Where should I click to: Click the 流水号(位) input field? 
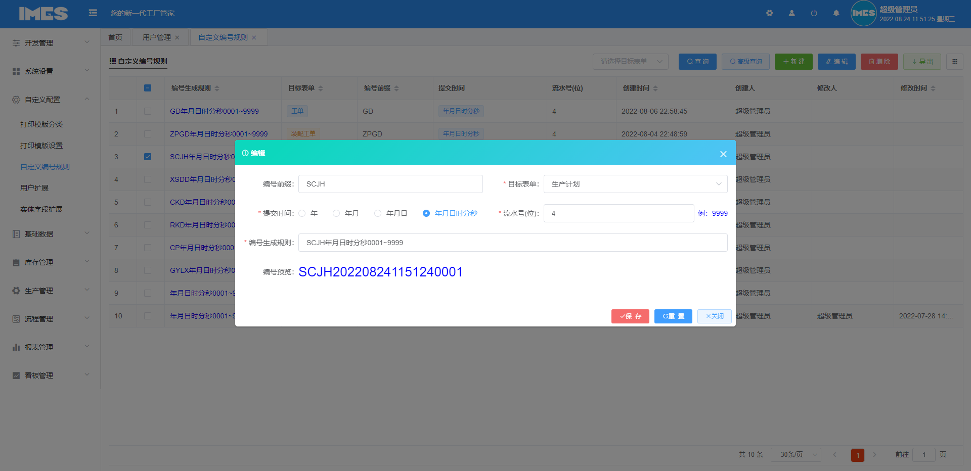(x=618, y=213)
